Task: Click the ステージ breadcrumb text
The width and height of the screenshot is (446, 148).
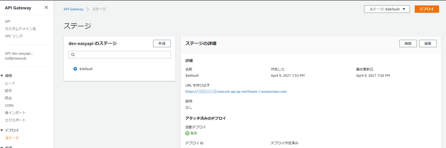Action: [99, 9]
